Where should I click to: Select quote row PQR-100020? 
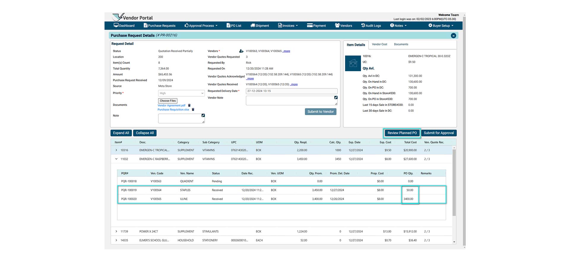(281, 199)
